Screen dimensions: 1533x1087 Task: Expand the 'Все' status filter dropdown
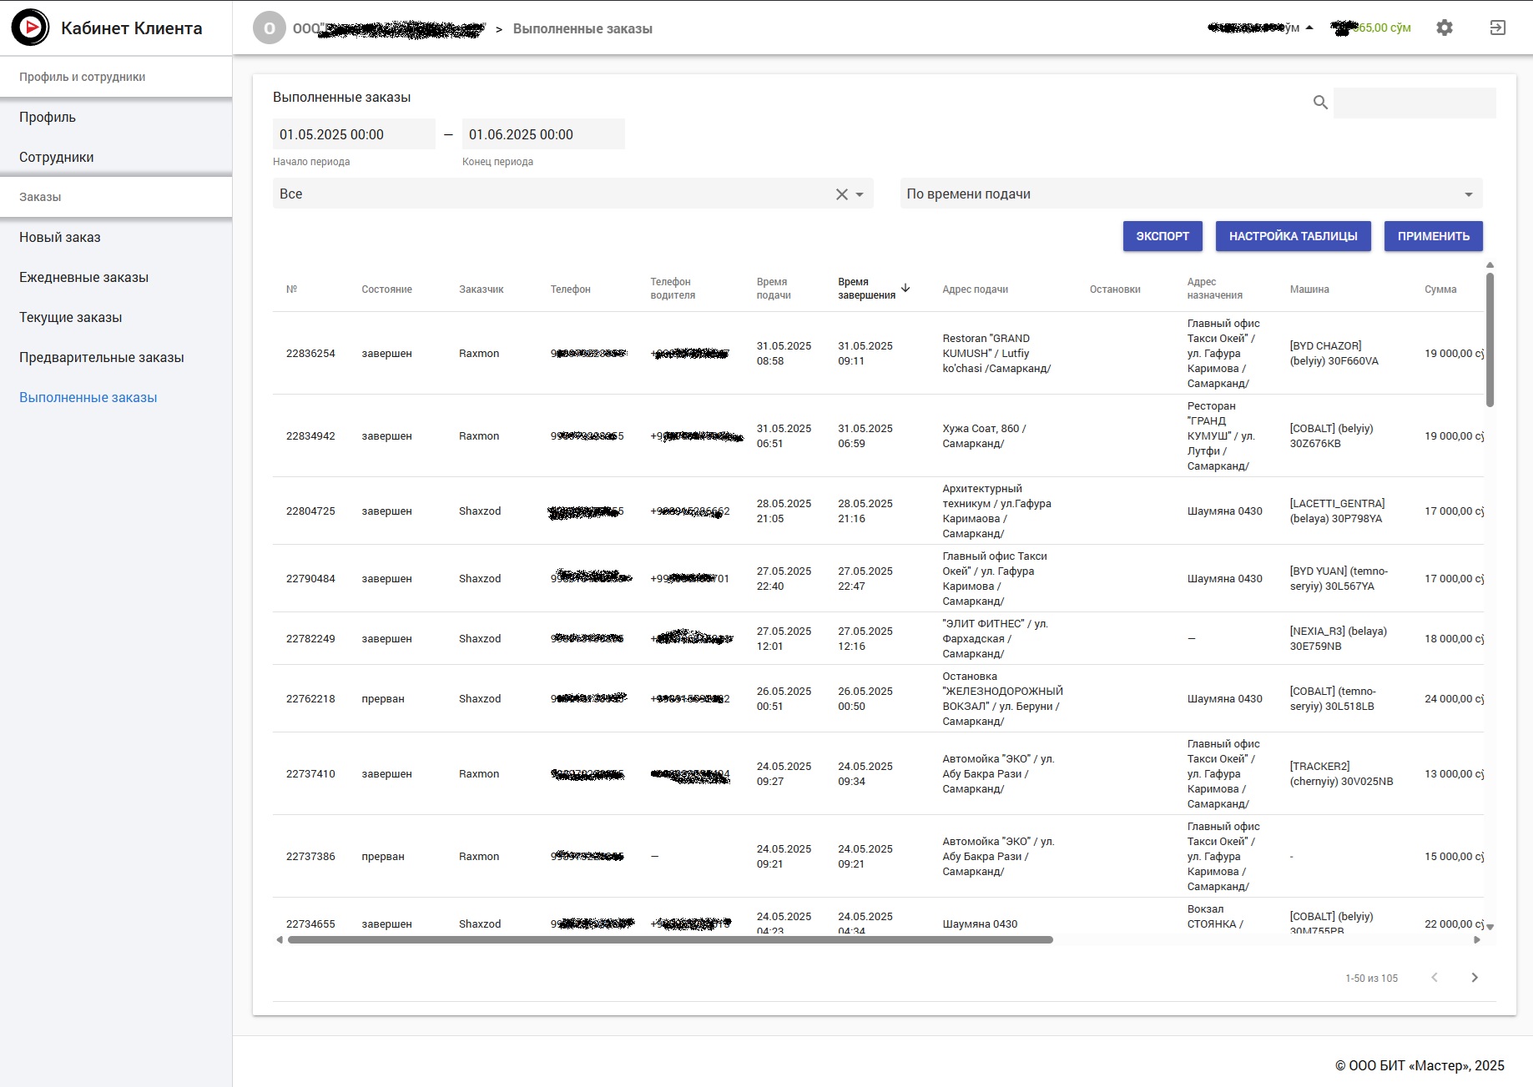[x=860, y=194]
